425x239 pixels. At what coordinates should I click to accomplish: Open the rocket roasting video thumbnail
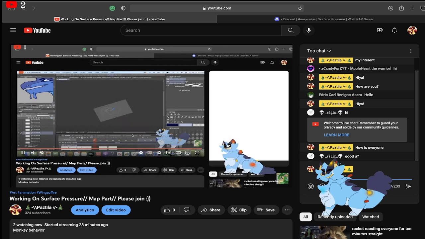[324, 232]
